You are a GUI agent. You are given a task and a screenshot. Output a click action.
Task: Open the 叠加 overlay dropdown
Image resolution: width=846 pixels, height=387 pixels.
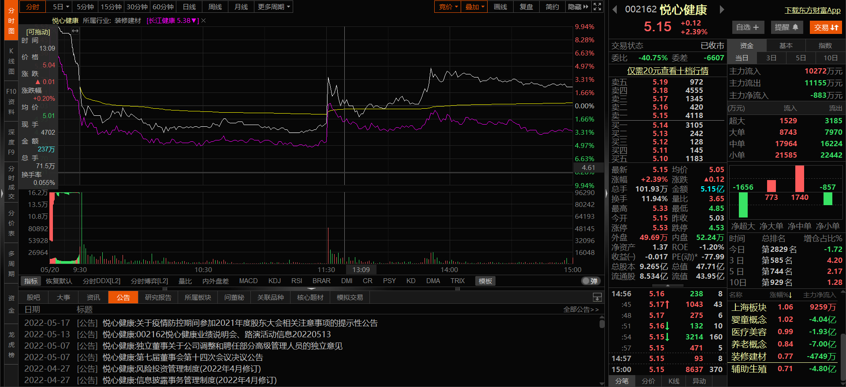(474, 7)
